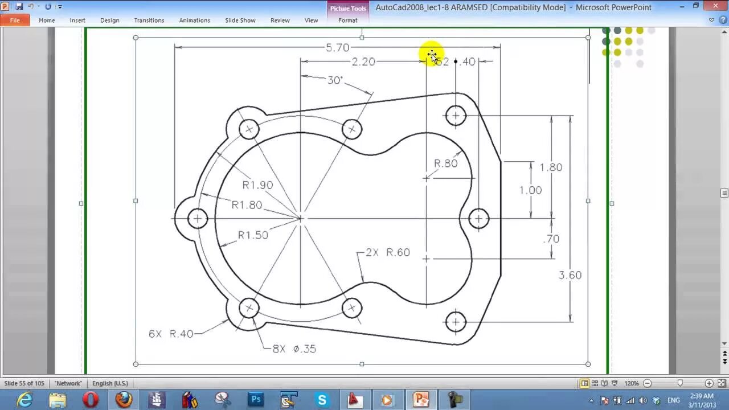Screen dimensions: 729x410
Task: Click the ENG input language indicator
Action: click(x=674, y=400)
